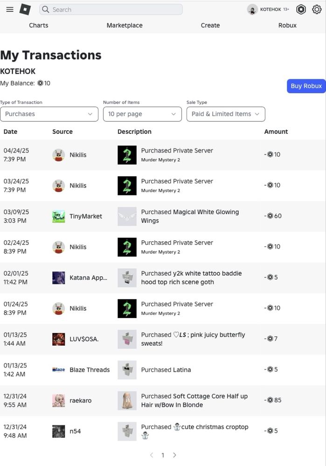Go to the Charts tab
The image size is (326, 466).
click(39, 26)
